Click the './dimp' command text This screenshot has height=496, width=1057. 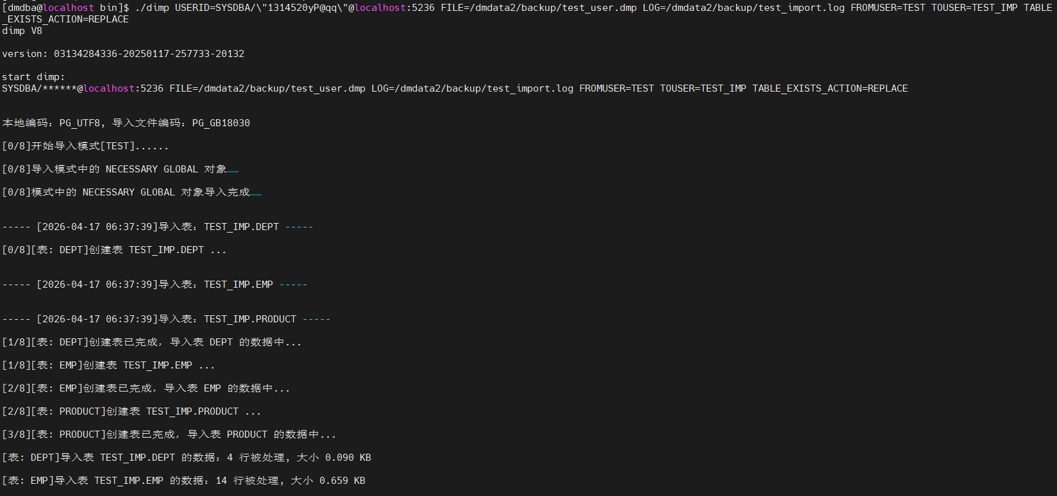pos(152,8)
